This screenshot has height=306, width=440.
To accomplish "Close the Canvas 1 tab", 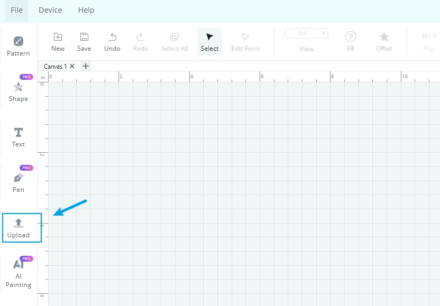I will point(72,66).
